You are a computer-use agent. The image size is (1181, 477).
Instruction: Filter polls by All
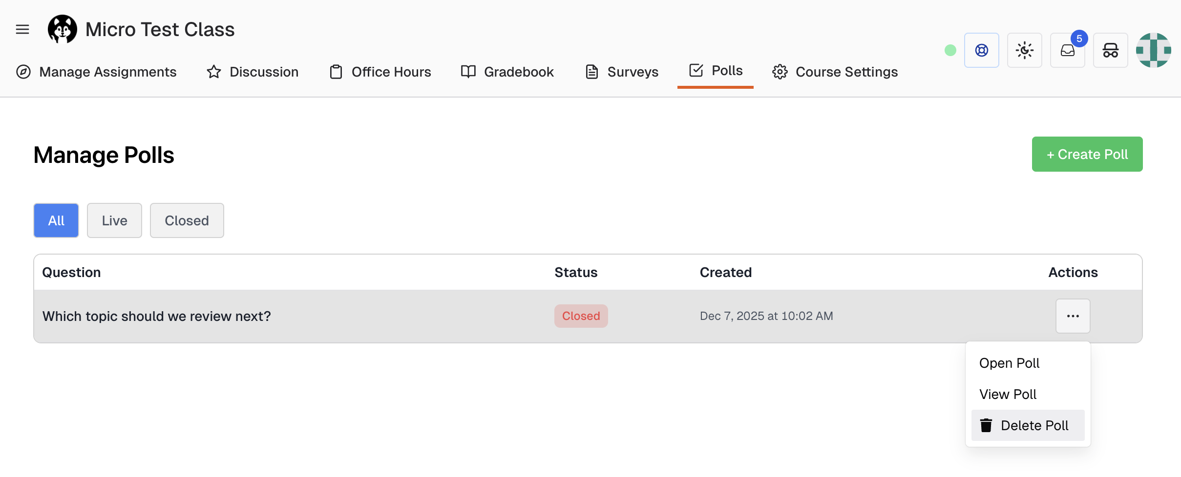(56, 220)
